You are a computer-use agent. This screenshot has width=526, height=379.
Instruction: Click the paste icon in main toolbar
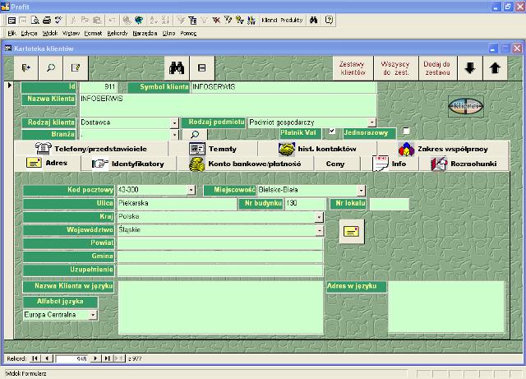(97, 20)
